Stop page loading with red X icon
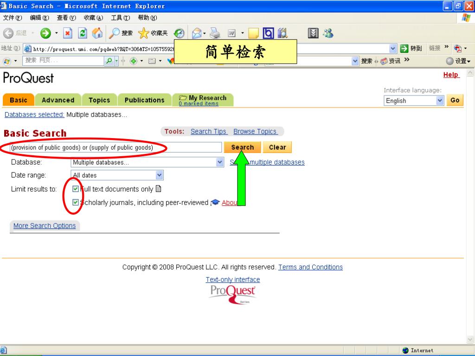475x356 pixels. (x=68, y=33)
